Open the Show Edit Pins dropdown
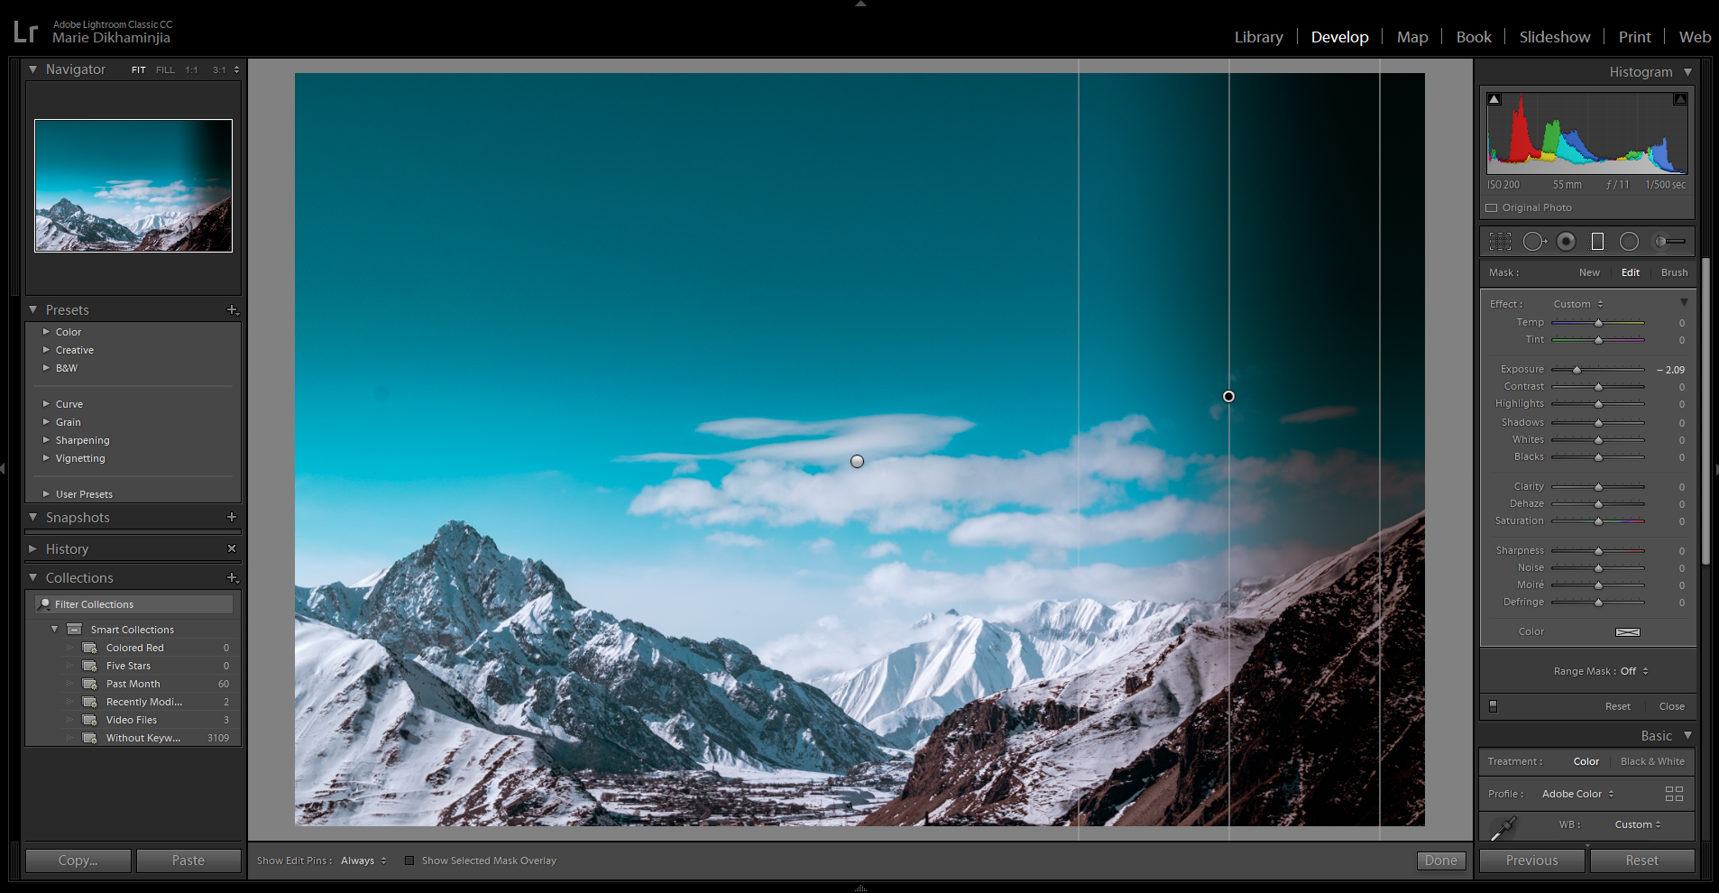This screenshot has width=1719, height=893. (363, 861)
